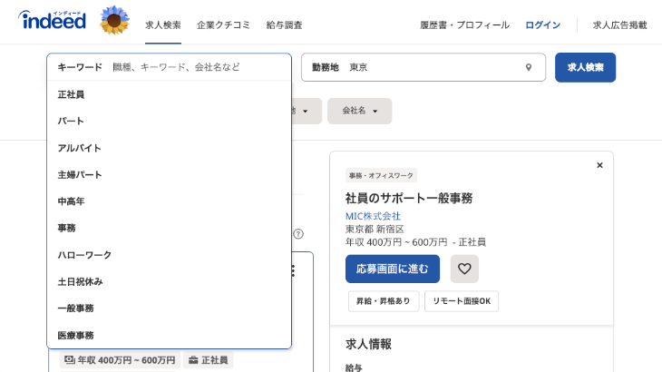Click the help question mark icon

point(298,234)
